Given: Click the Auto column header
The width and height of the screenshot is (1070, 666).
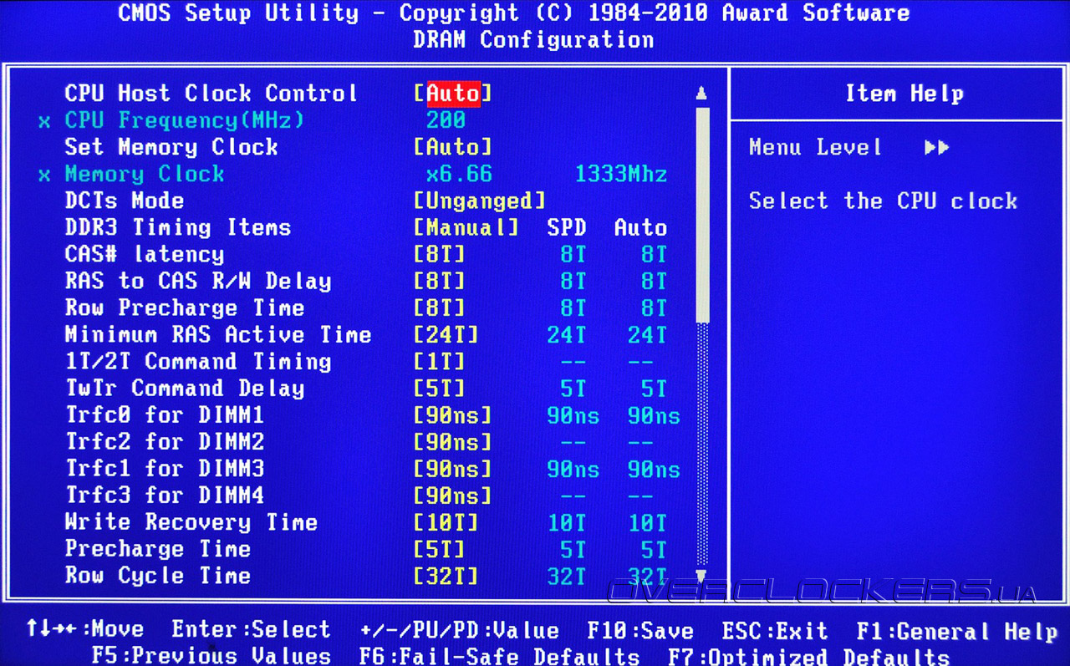Looking at the screenshot, I should pyautogui.click(x=640, y=227).
